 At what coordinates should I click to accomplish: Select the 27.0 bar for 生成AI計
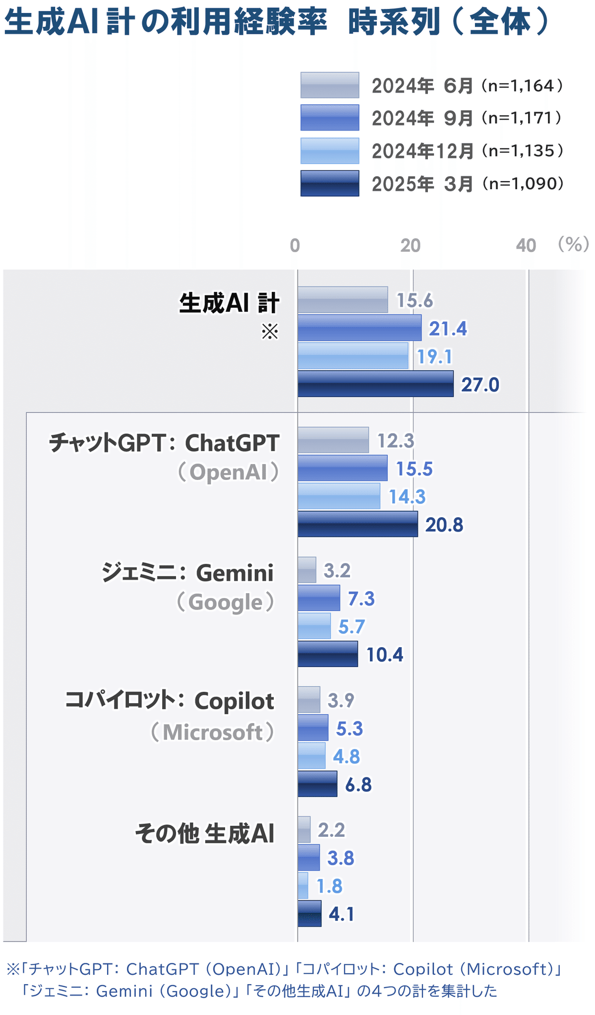[x=375, y=384]
